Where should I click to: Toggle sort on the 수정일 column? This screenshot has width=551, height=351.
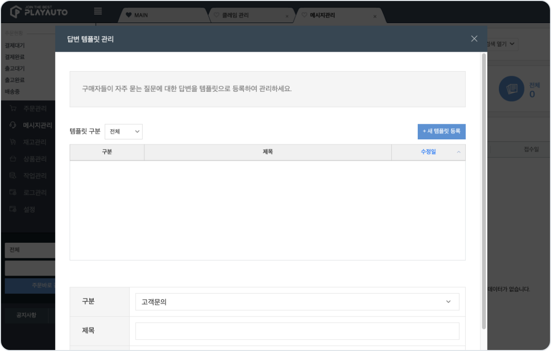(x=428, y=152)
